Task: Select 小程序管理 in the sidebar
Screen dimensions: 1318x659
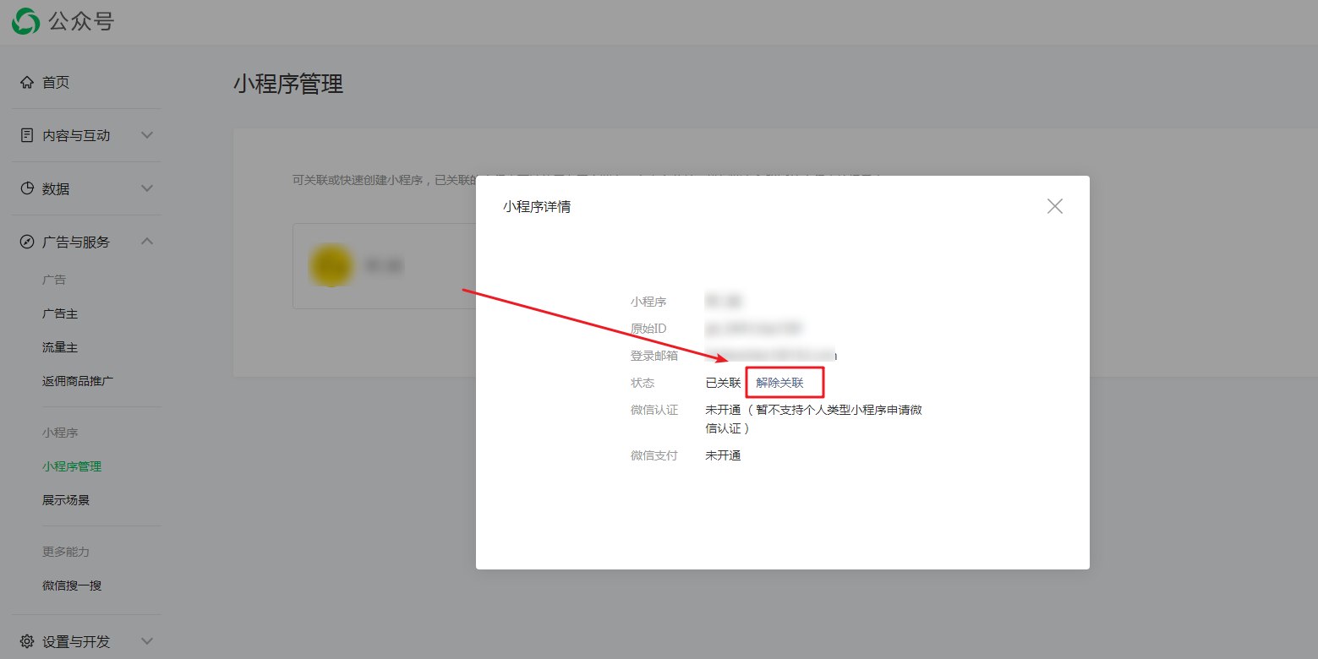Action: [72, 466]
